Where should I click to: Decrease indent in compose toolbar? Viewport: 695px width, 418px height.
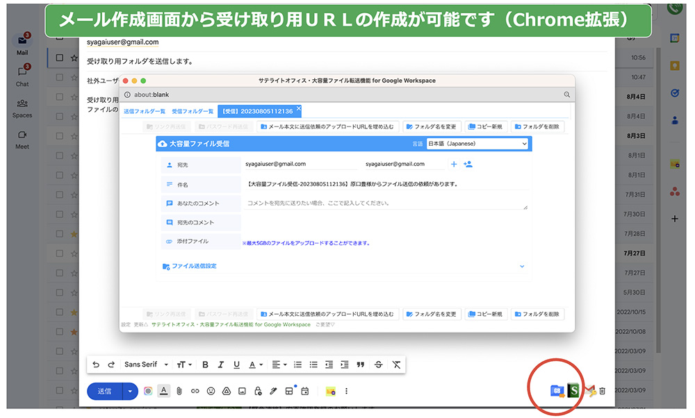[x=329, y=365]
